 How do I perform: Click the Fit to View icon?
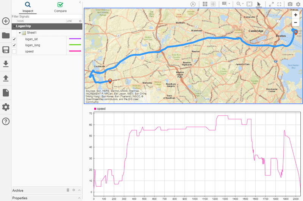pyautogui.click(x=250, y=4)
